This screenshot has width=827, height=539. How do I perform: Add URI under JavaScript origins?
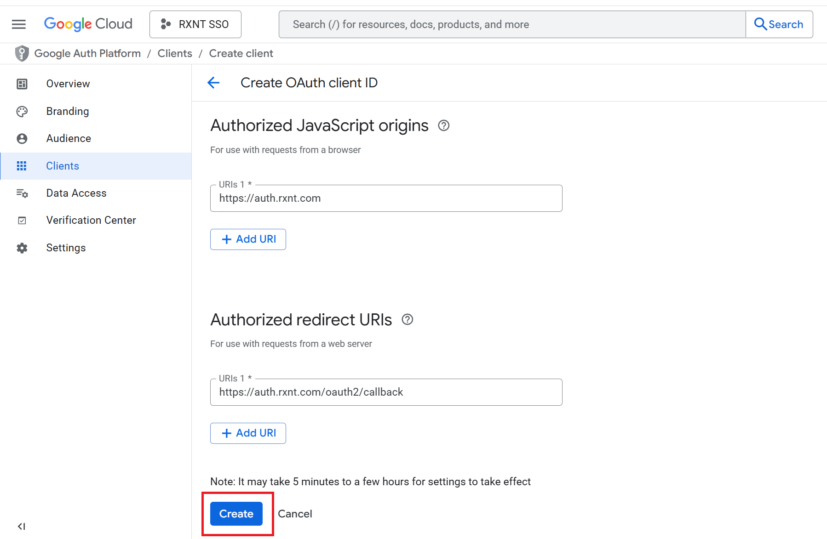pyautogui.click(x=248, y=239)
